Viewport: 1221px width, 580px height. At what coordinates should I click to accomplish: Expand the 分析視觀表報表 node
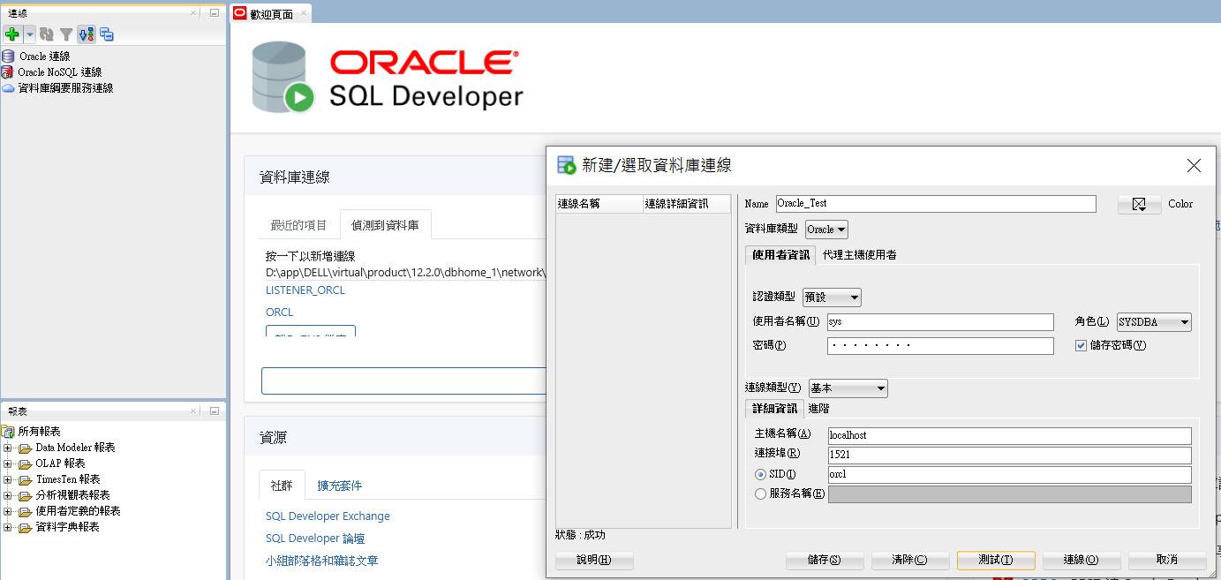[x=7, y=495]
